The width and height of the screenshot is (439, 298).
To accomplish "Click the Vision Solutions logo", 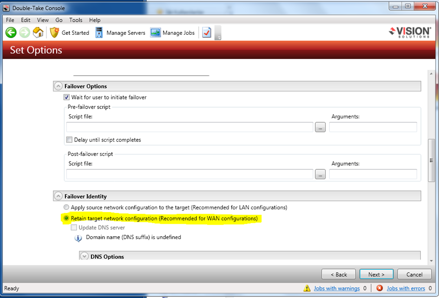I will click(410, 32).
